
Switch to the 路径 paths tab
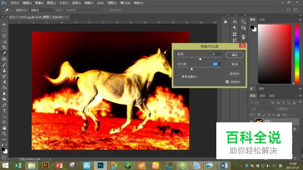point(272,96)
